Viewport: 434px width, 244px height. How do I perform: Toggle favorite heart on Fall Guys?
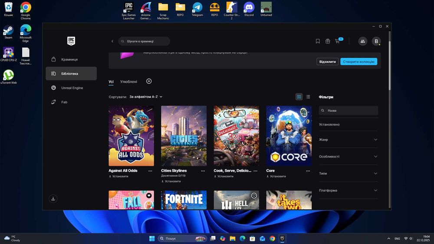[149, 195]
